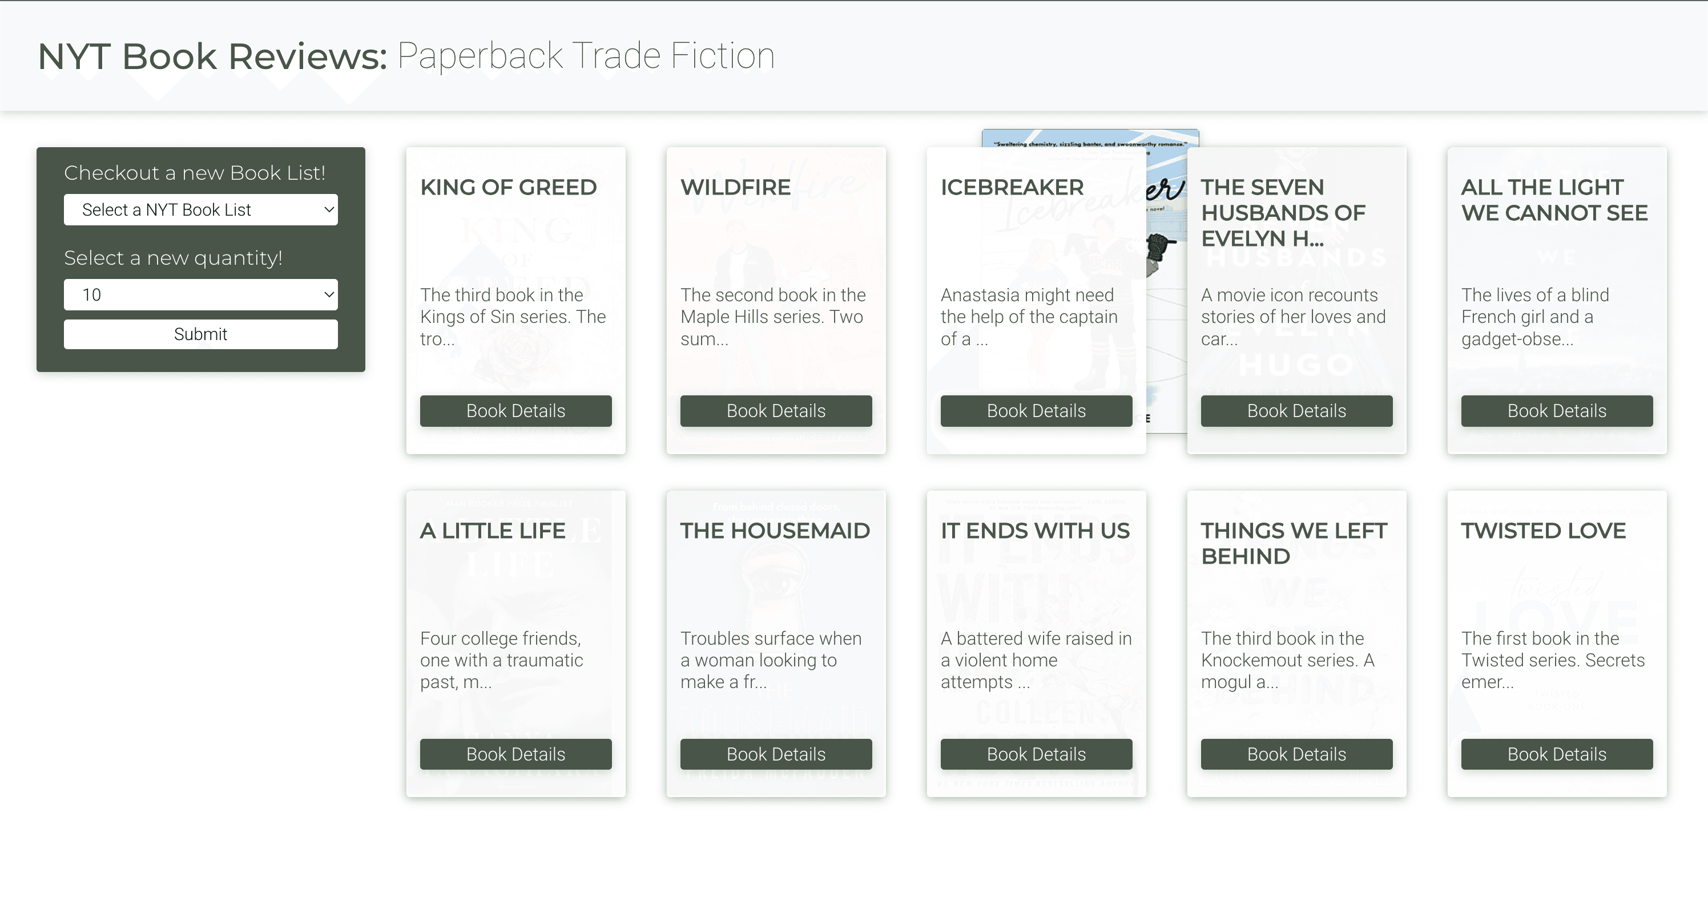
Task: Click the A Little Life Book Details icon
Action: 514,754
